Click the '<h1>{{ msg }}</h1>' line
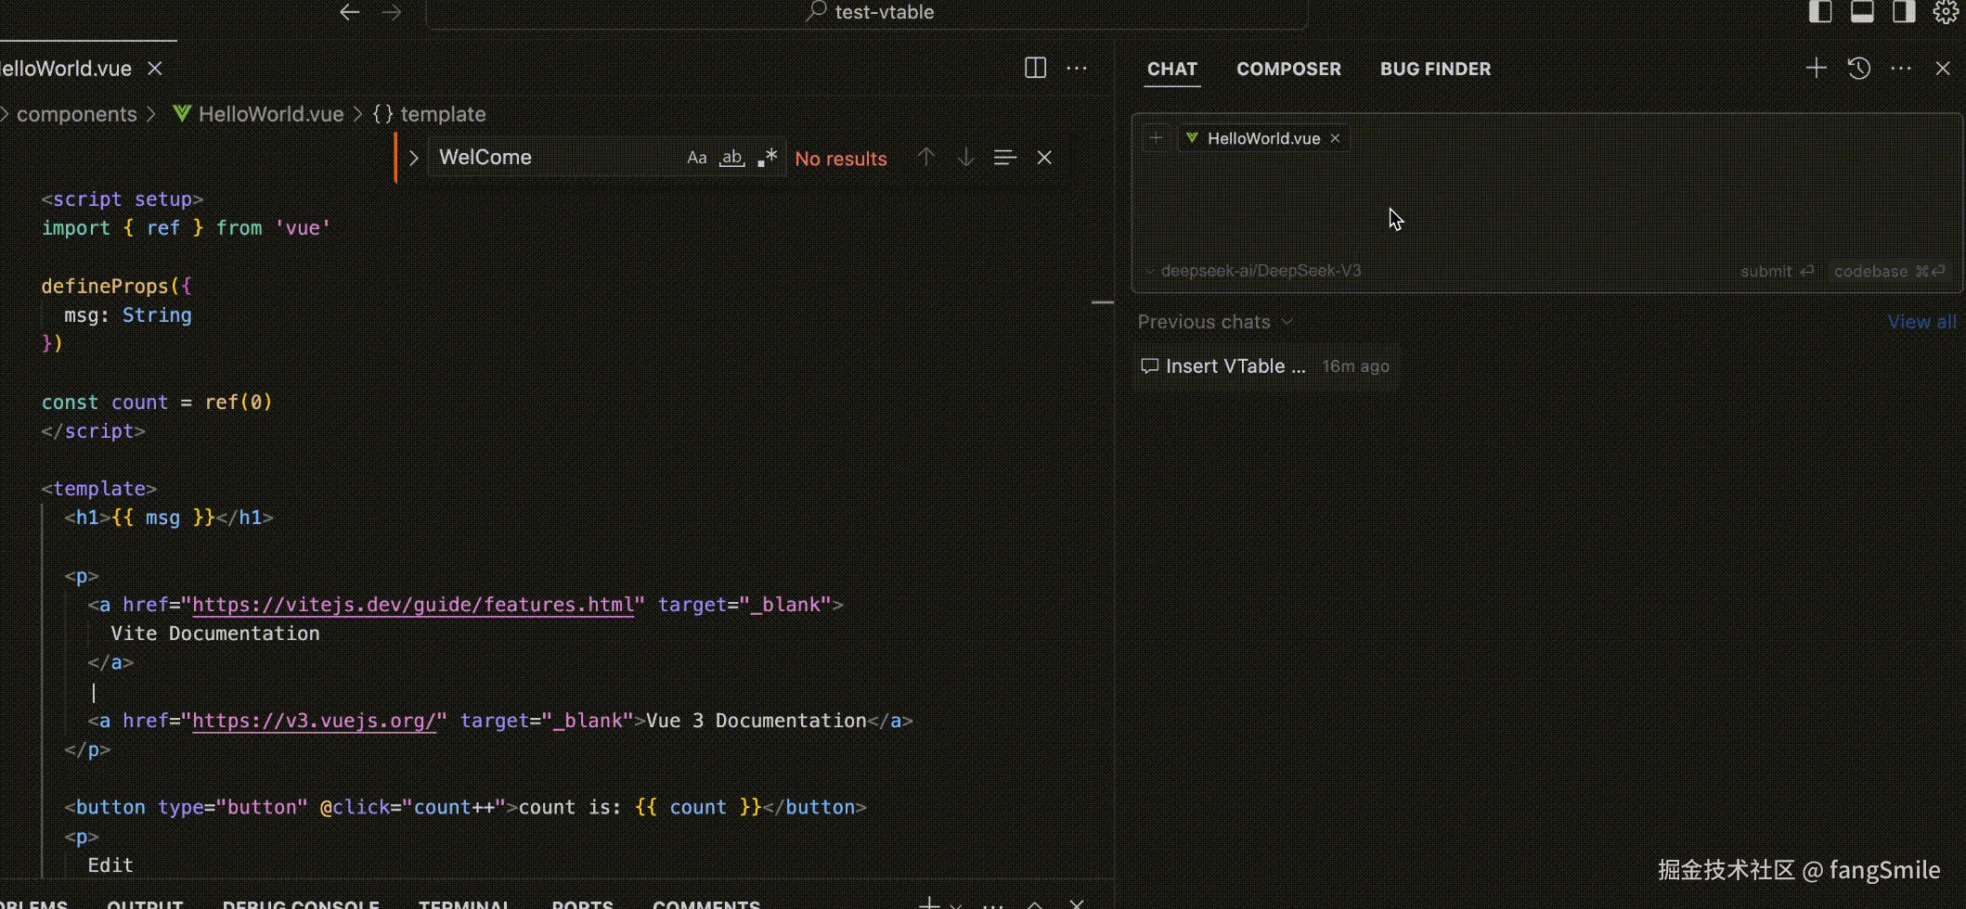 169,518
